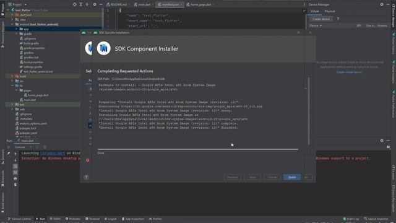This screenshot has height=223, width=396.
Task: Open editor tabs more options menu
Action: pyautogui.click(x=304, y=4)
